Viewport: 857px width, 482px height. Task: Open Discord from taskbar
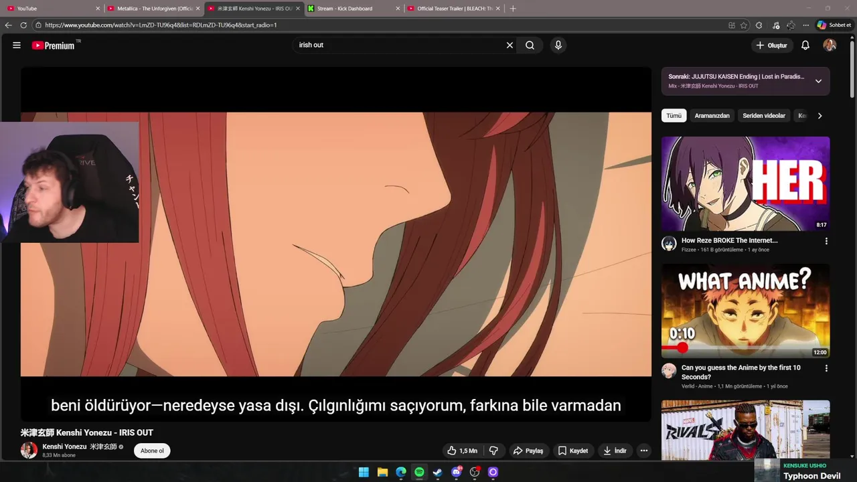[x=457, y=472]
